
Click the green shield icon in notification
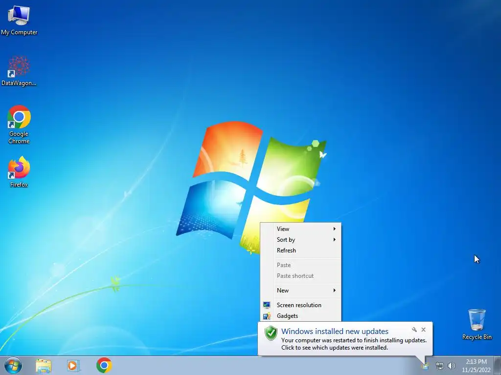[x=271, y=333]
